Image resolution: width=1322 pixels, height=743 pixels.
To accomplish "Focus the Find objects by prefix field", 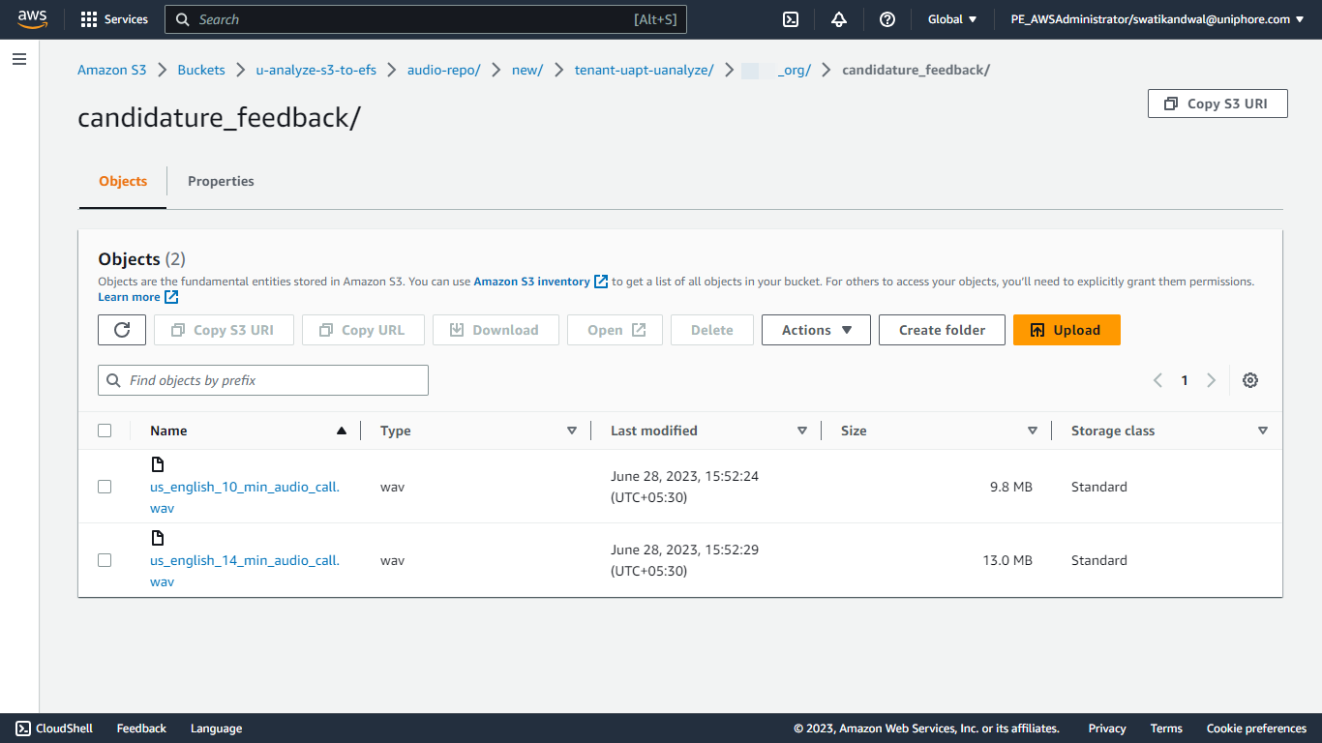I will coord(263,380).
